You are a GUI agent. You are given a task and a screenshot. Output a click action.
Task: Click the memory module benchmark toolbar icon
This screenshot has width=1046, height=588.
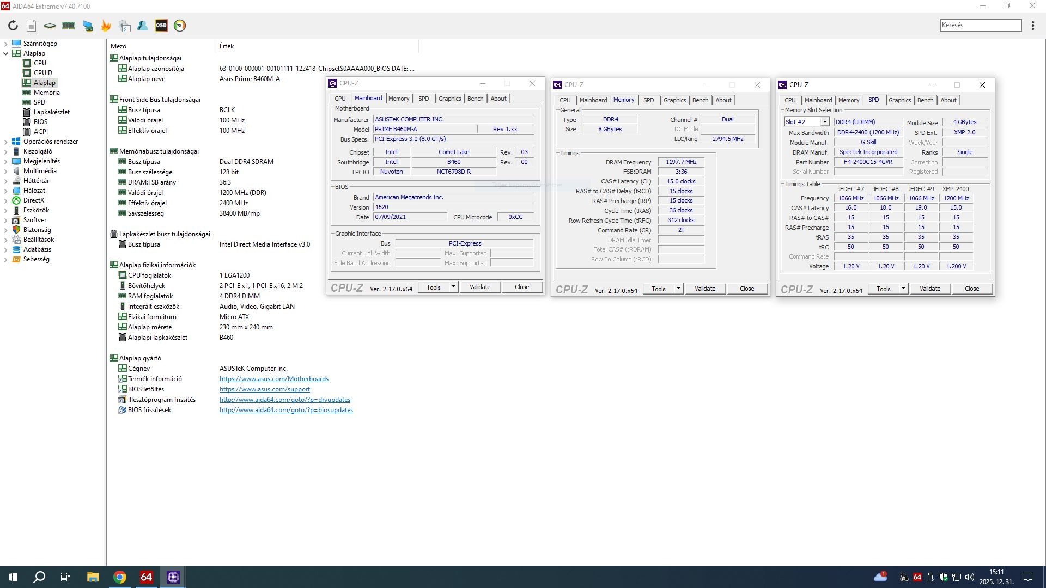click(69, 26)
